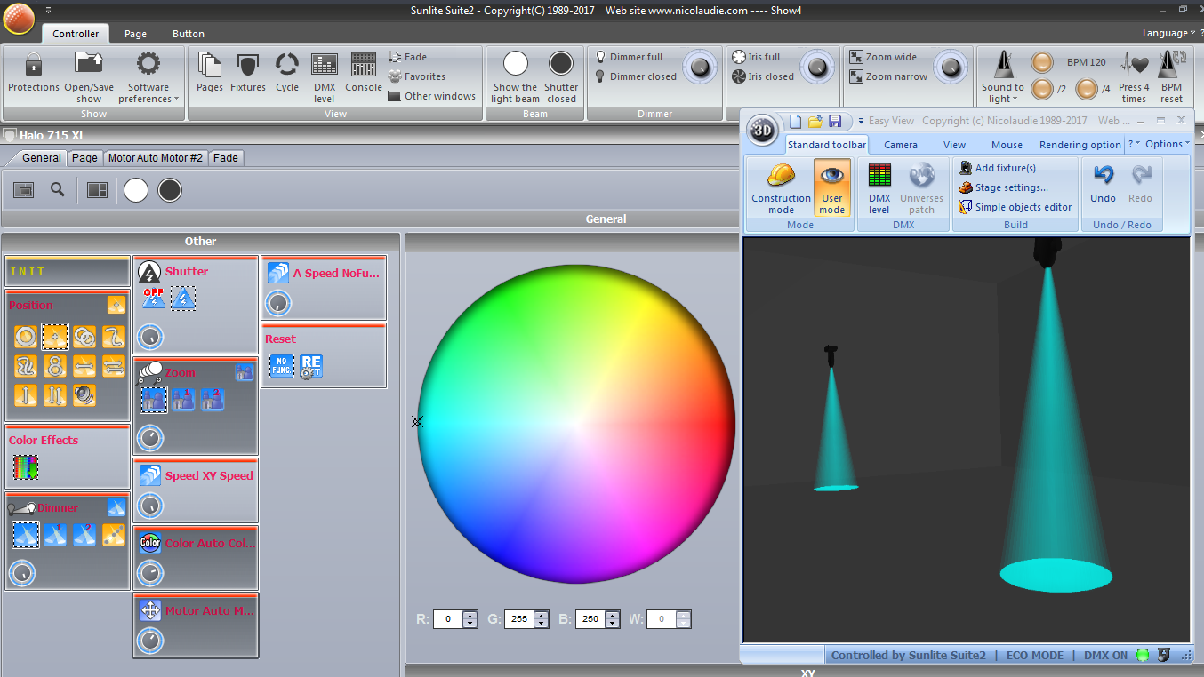Pick a color on color wheel
The width and height of the screenshot is (1204, 677).
click(576, 423)
